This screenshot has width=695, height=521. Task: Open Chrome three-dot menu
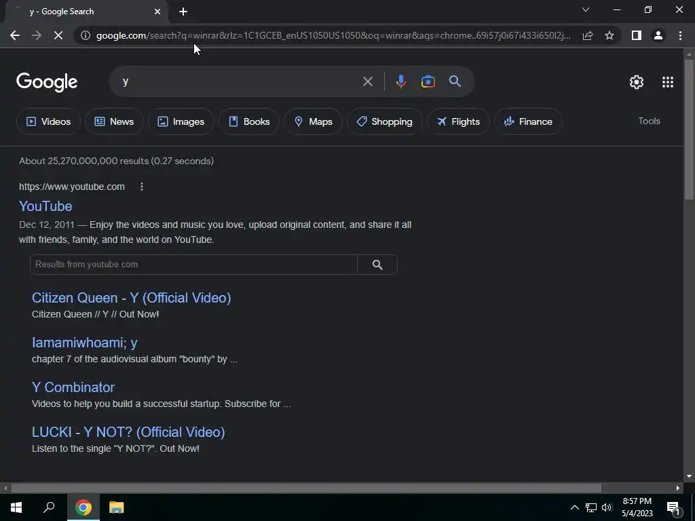point(680,35)
